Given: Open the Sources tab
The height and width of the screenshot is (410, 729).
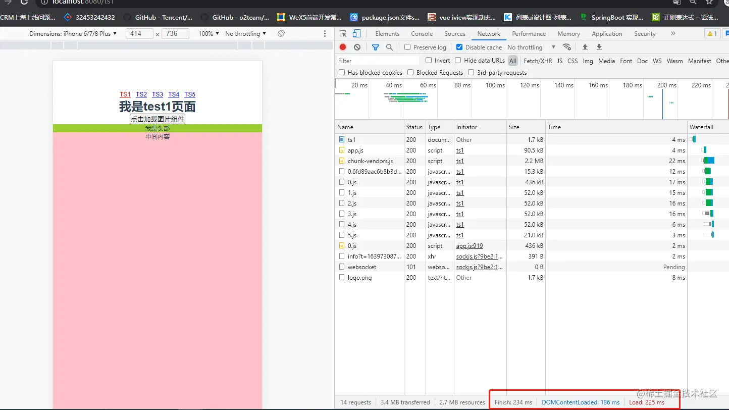Looking at the screenshot, I should coord(455,34).
